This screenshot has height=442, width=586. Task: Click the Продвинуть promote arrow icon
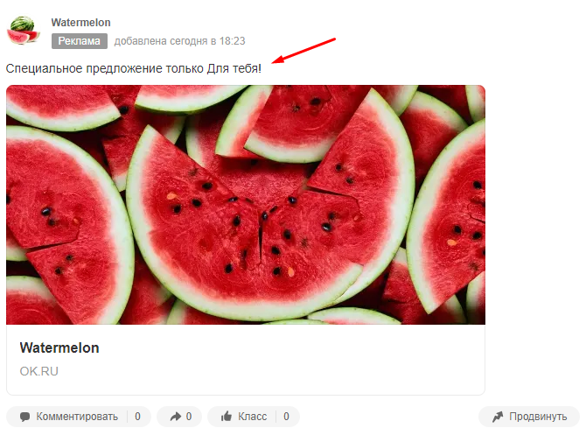[x=498, y=417]
